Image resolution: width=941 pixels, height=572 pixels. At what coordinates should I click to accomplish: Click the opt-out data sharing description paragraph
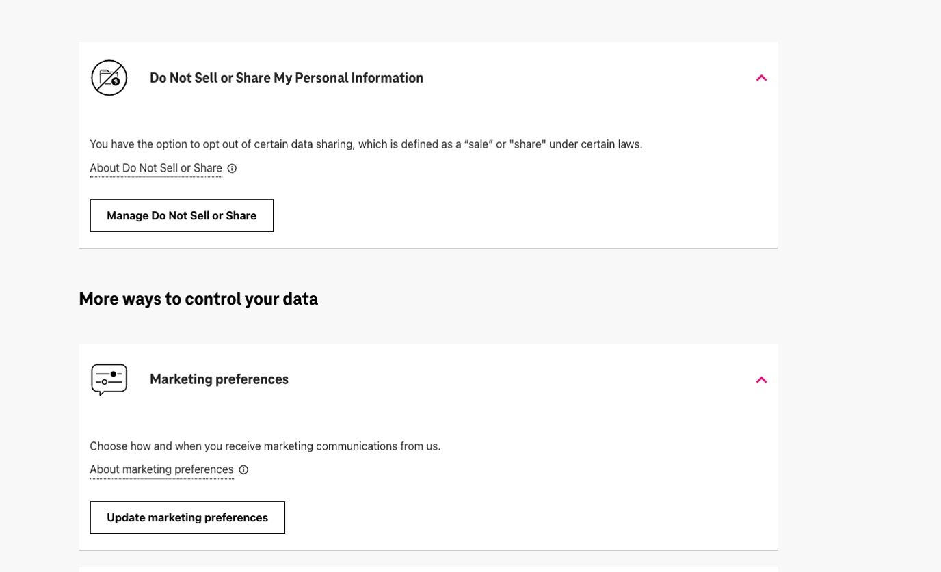pos(366,144)
